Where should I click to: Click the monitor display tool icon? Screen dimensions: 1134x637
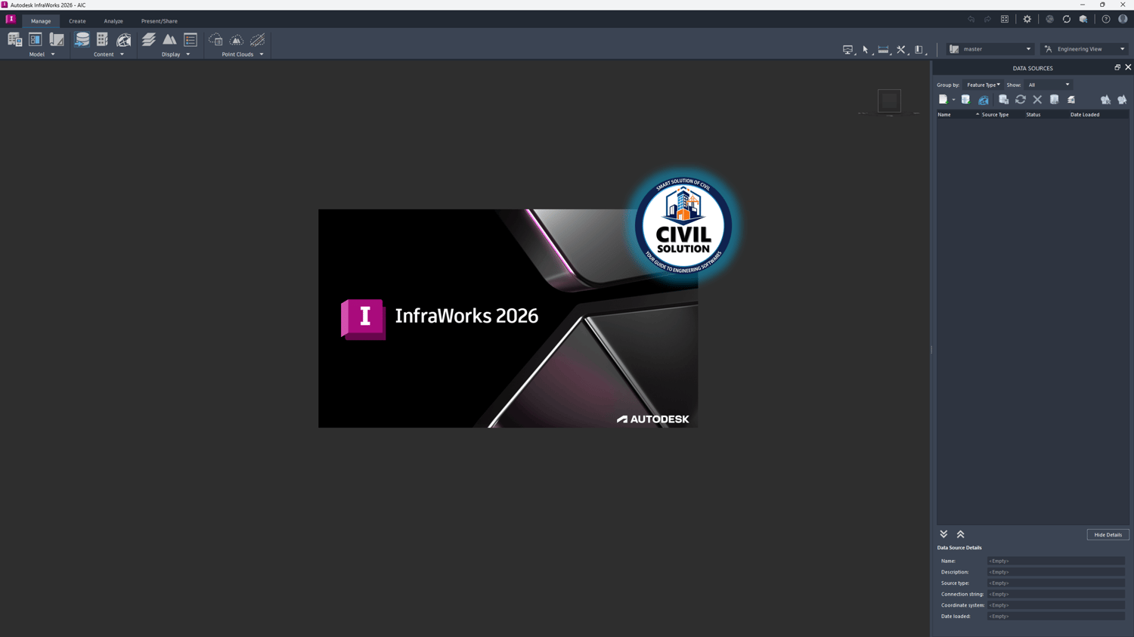[847, 50]
